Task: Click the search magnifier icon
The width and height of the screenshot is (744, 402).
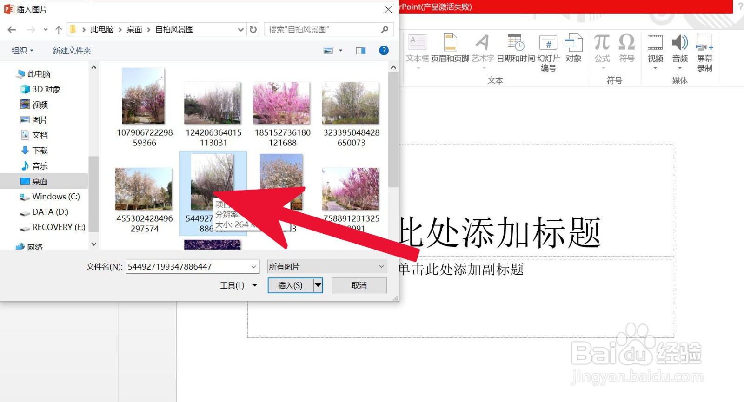Action: point(385,29)
